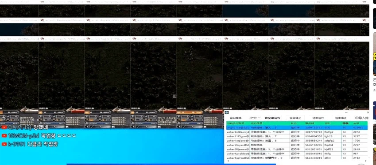Select the asher3fijames account row
Screen dimensions: 376x165
[x=297, y=149]
